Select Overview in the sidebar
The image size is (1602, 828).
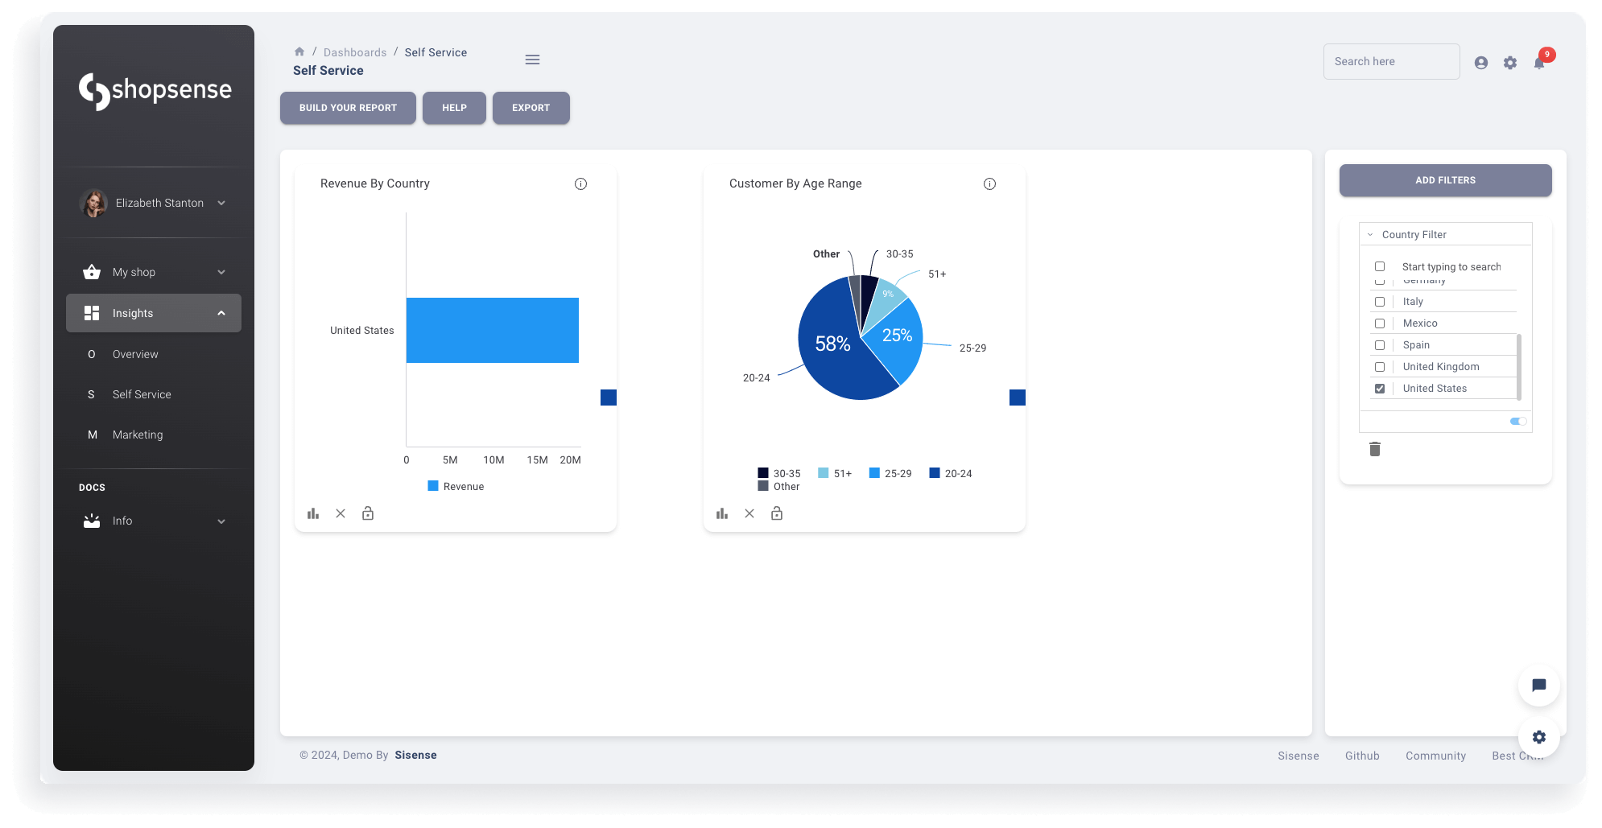135,354
